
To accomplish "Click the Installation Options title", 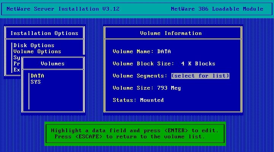I will (45, 33).
